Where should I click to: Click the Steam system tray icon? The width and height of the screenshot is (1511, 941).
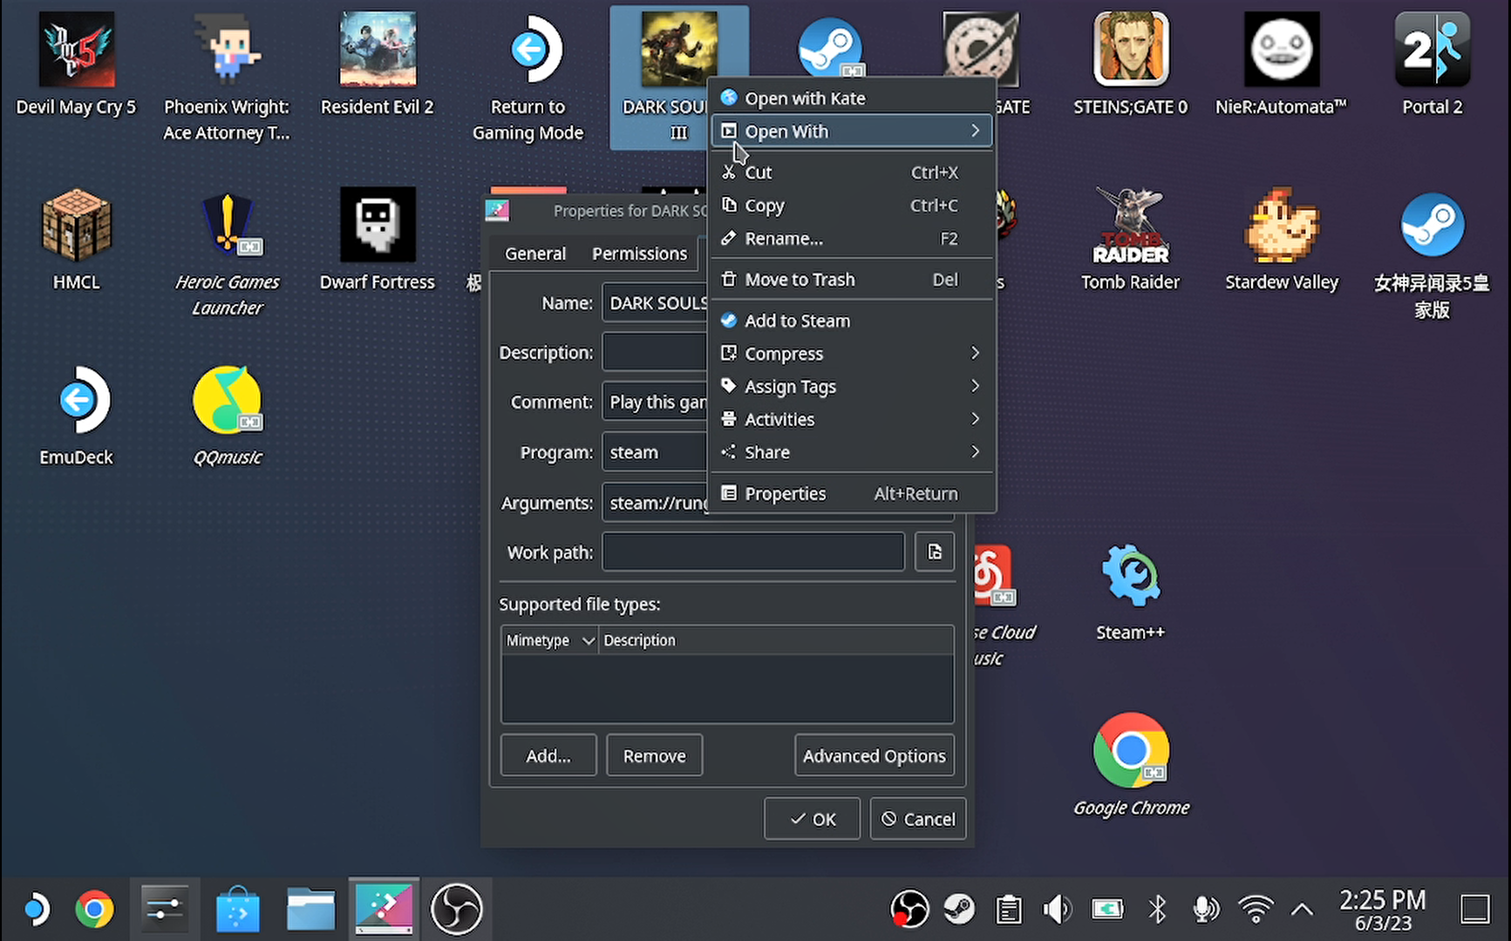point(959,910)
